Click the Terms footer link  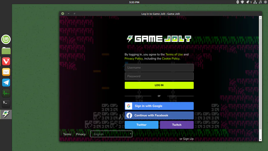(67, 134)
